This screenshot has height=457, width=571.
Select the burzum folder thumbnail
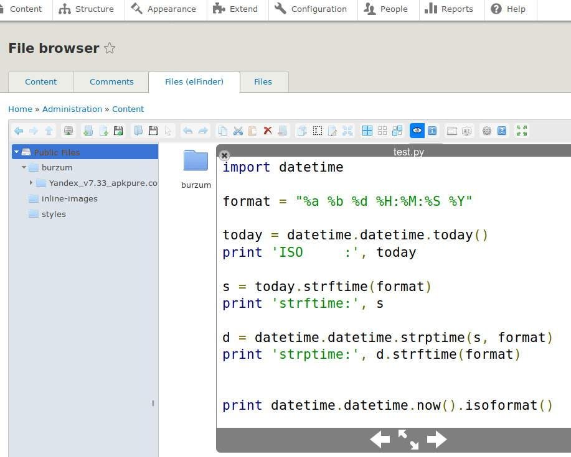click(x=196, y=162)
